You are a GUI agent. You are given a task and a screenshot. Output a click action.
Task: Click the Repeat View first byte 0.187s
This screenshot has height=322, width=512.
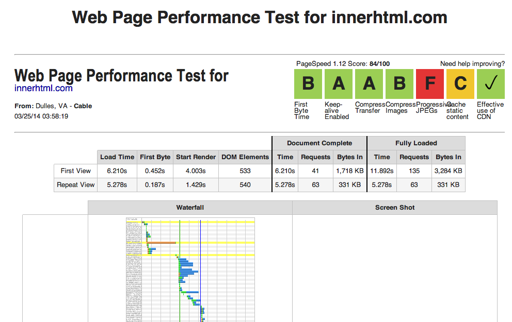click(x=155, y=185)
